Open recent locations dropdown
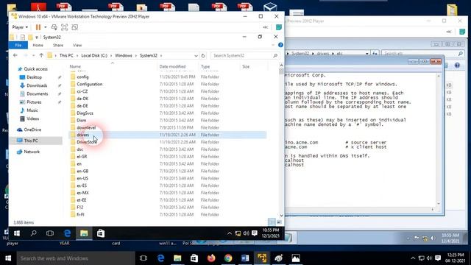 [x=33, y=56]
